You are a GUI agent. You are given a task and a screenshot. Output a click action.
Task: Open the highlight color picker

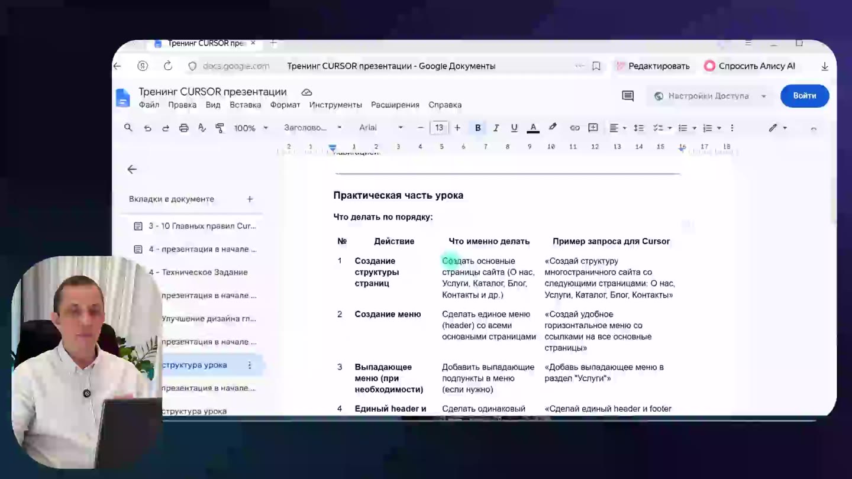point(553,128)
